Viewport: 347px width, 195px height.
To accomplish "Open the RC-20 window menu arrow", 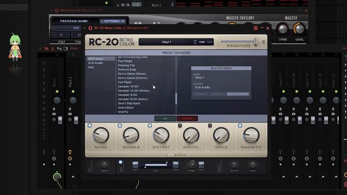I will tap(85, 28).
